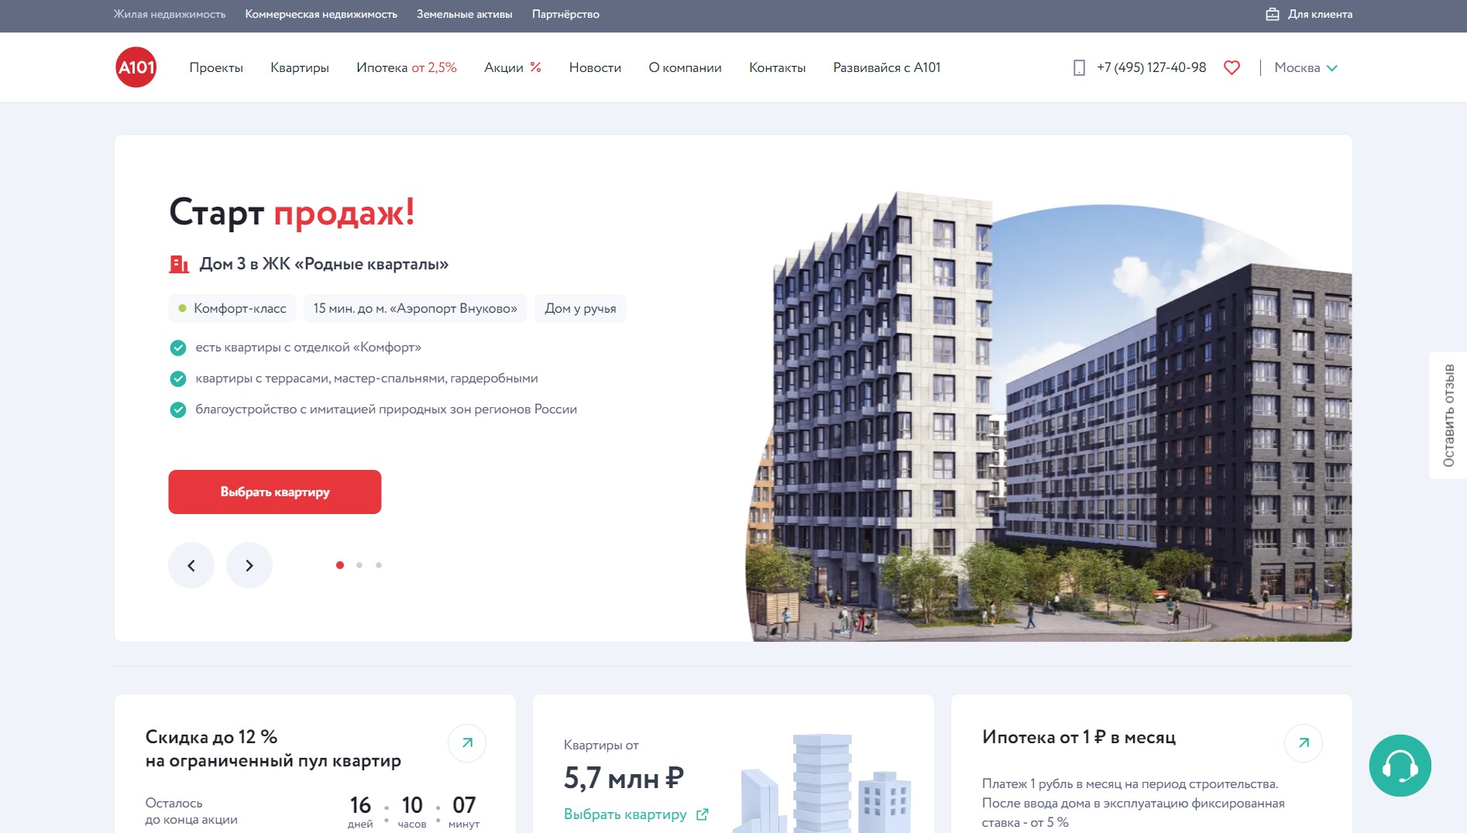Image resolution: width=1467 pixels, height=833 pixels.
Task: Click the countdown days value 16
Action: pos(360,805)
